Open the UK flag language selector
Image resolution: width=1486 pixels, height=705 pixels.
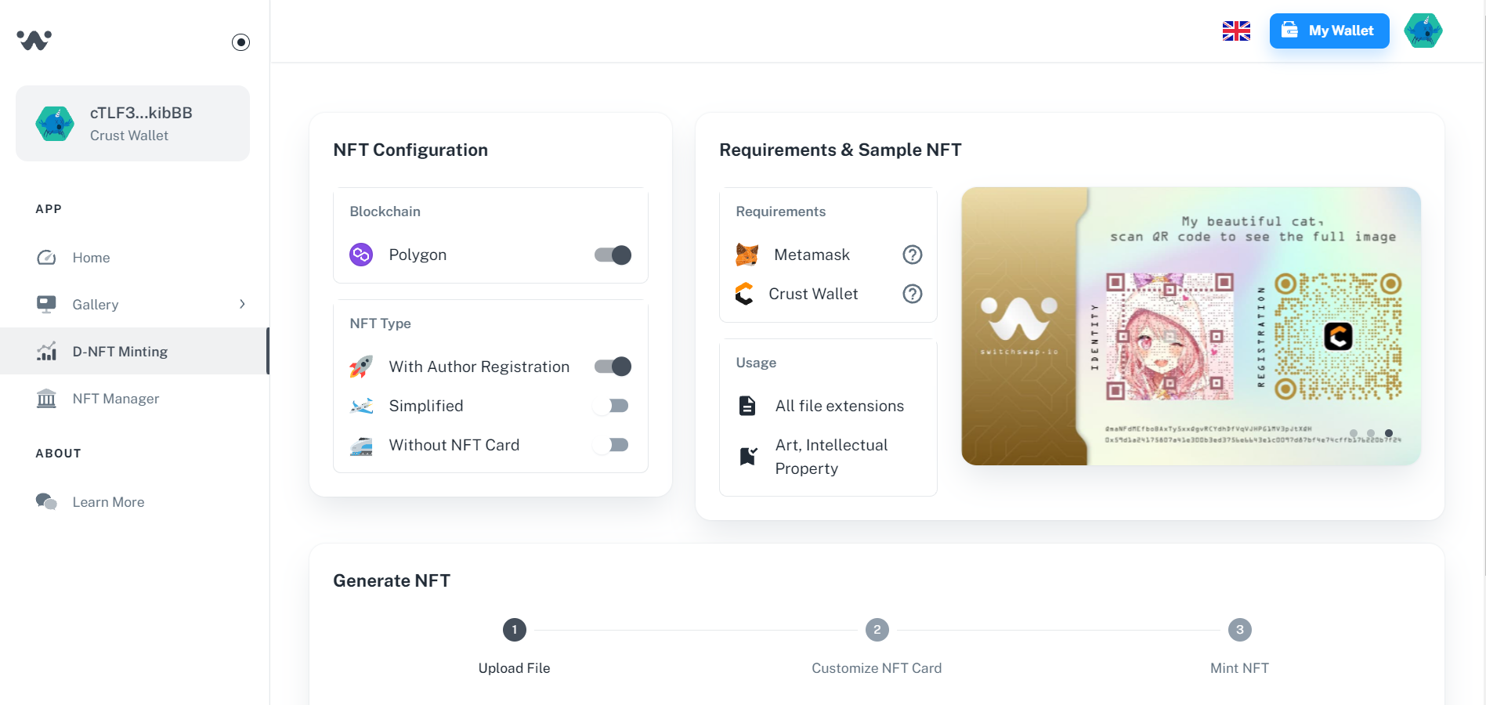1236,31
